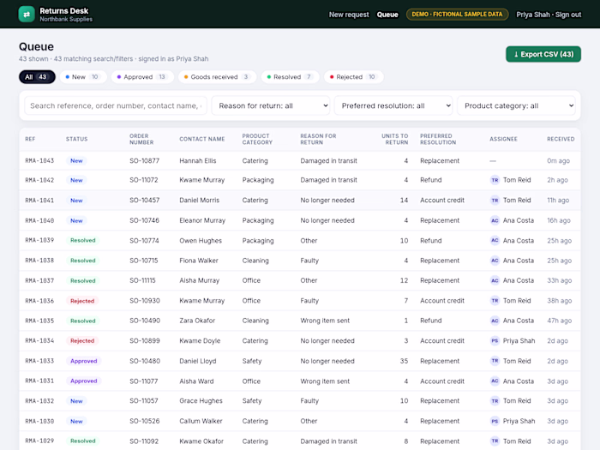Click the Approved badge of RMA-1033

[83, 361]
